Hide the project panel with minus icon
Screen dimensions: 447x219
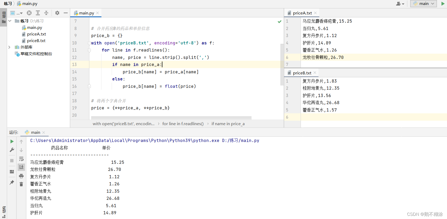tap(66, 13)
